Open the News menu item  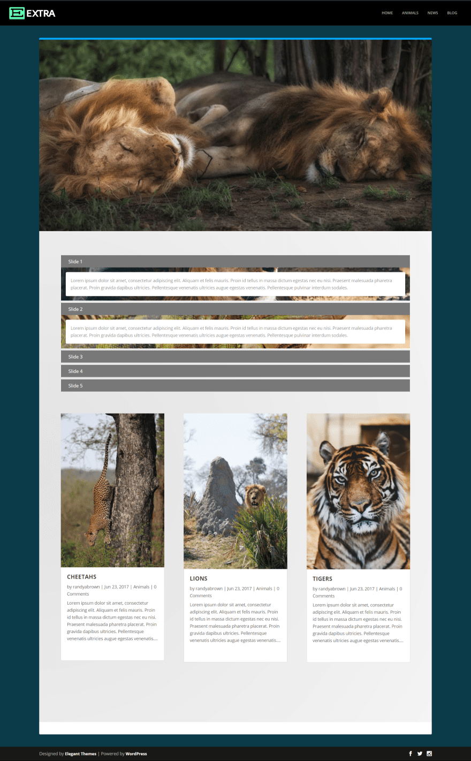point(432,13)
